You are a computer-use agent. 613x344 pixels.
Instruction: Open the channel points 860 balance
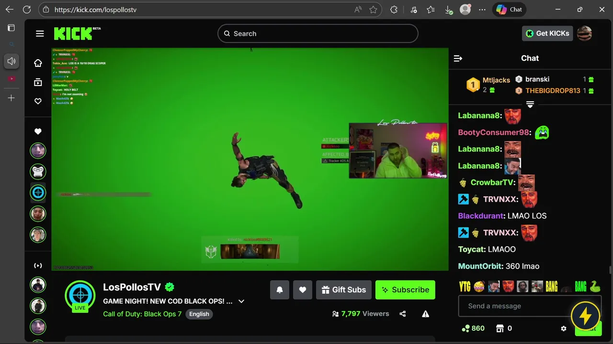click(473, 328)
